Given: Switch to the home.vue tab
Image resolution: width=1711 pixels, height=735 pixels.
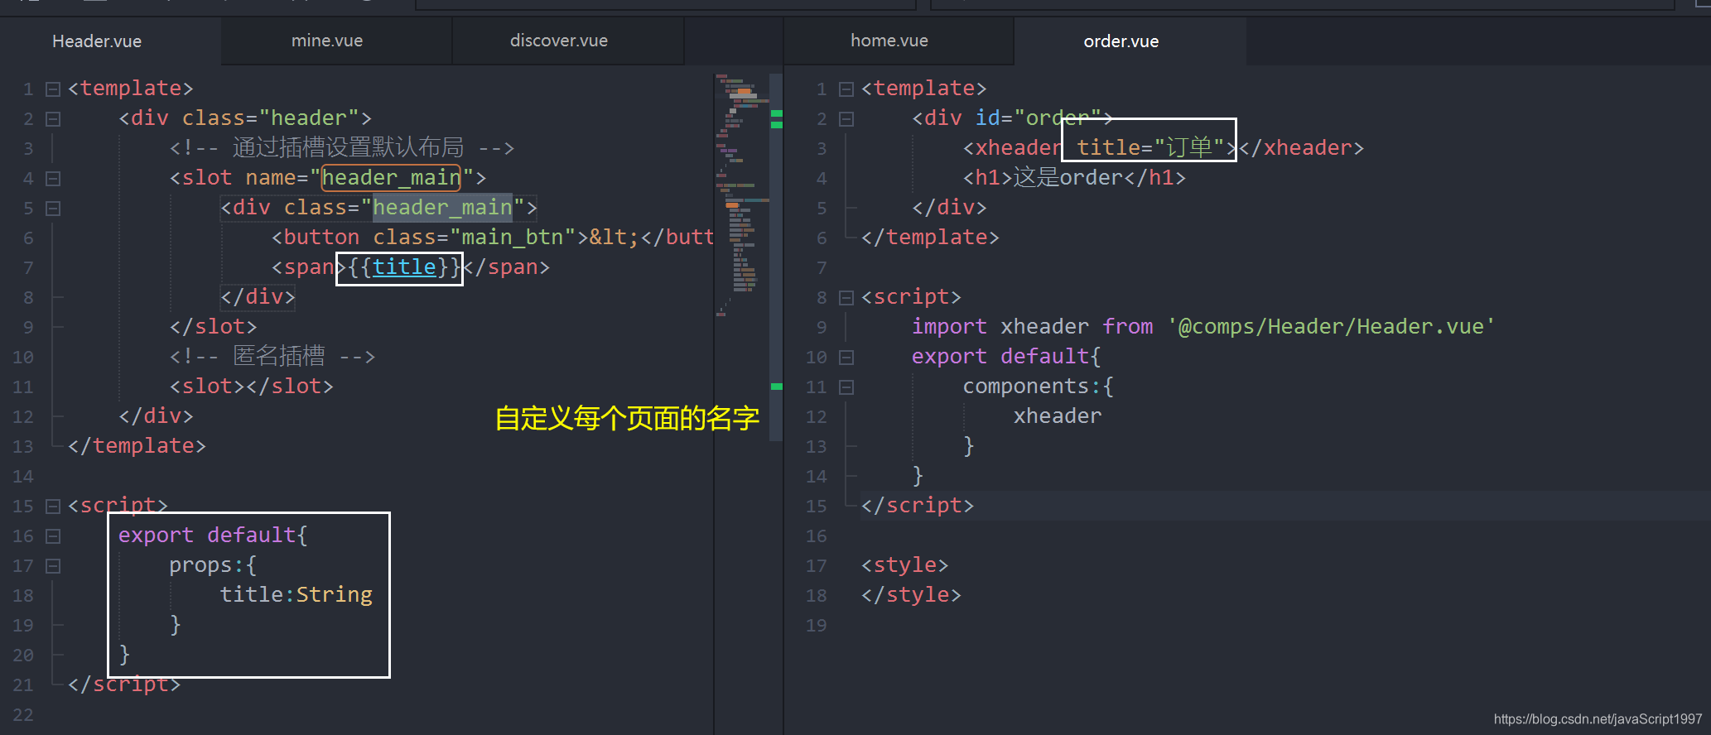Looking at the screenshot, I should (x=889, y=41).
